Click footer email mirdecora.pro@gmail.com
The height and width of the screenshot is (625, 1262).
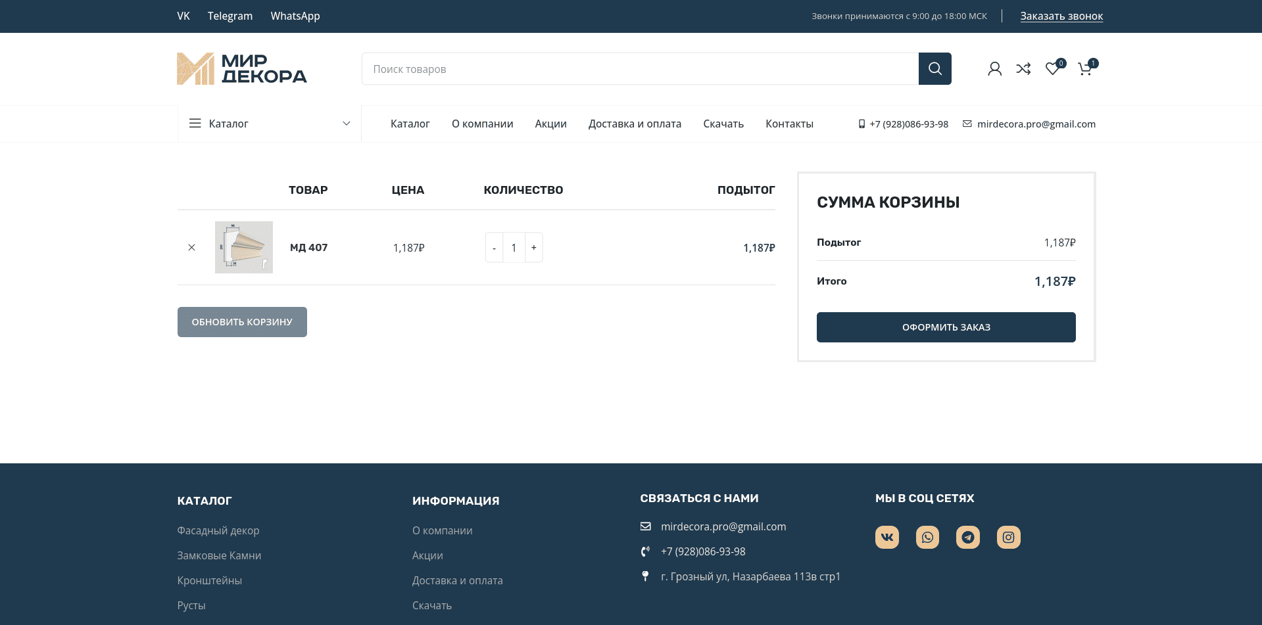723,526
